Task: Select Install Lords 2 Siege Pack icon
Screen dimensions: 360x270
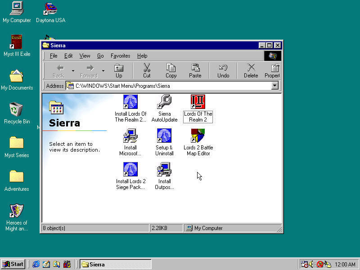Action: [130, 170]
